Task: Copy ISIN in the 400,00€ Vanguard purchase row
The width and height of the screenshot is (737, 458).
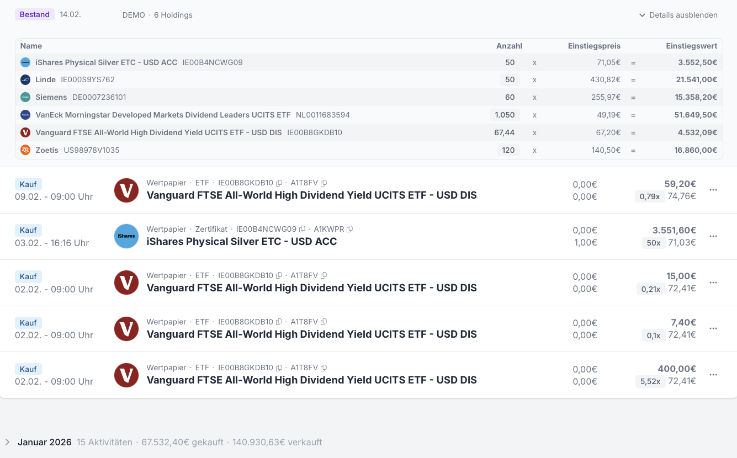Action: pos(279,368)
